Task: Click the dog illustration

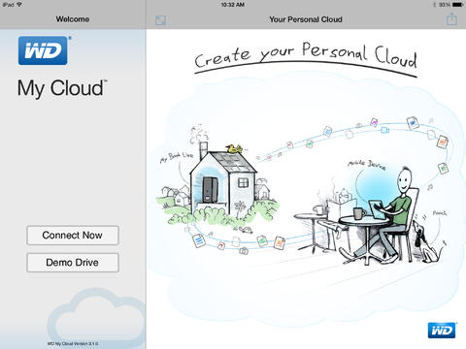Action: 428,240
